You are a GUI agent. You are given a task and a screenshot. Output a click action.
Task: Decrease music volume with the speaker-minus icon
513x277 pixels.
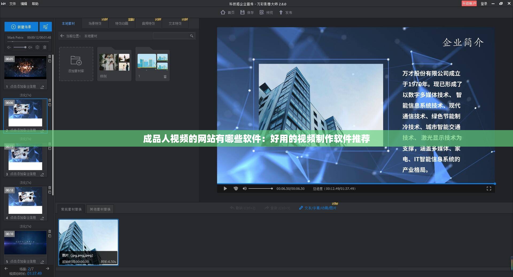coord(9,47)
